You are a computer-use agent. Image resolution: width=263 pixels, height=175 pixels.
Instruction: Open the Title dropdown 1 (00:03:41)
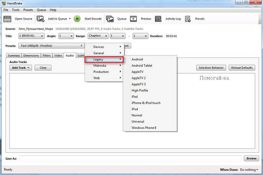pyautogui.click(x=31, y=36)
